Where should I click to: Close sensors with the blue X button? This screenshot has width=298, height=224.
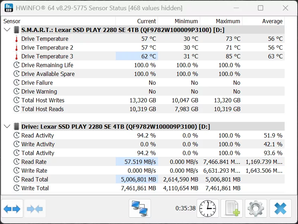click(280, 209)
